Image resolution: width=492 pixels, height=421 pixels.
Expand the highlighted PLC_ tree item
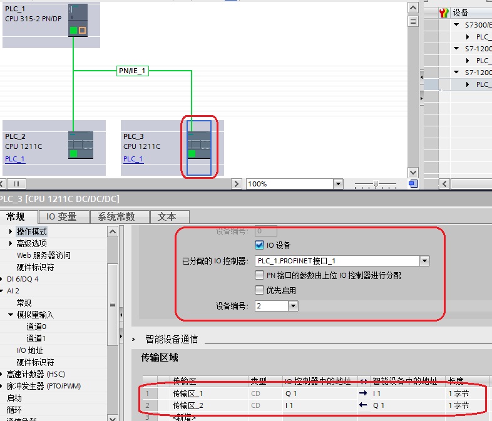click(x=468, y=84)
